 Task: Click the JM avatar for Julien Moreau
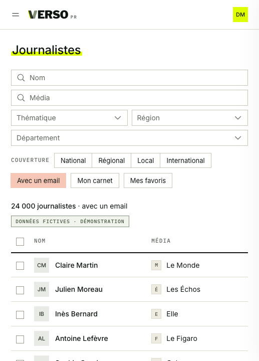point(42,289)
